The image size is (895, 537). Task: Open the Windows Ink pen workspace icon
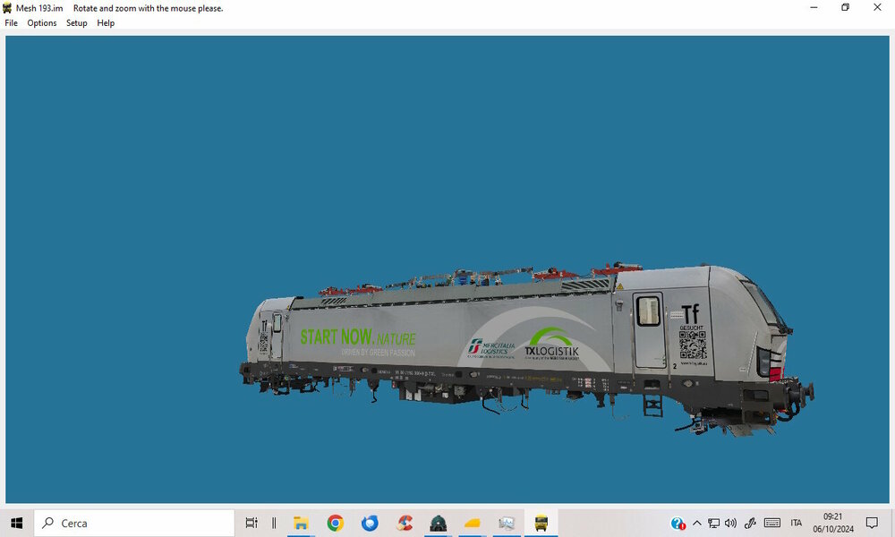point(750,523)
